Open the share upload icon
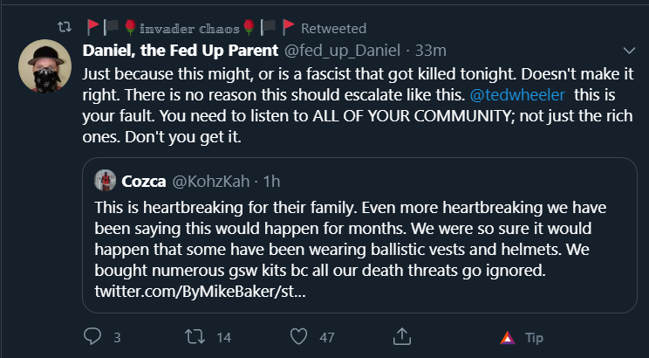 401,336
